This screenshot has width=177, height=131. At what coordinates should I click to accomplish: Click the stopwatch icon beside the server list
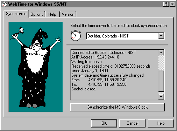coord(76,35)
